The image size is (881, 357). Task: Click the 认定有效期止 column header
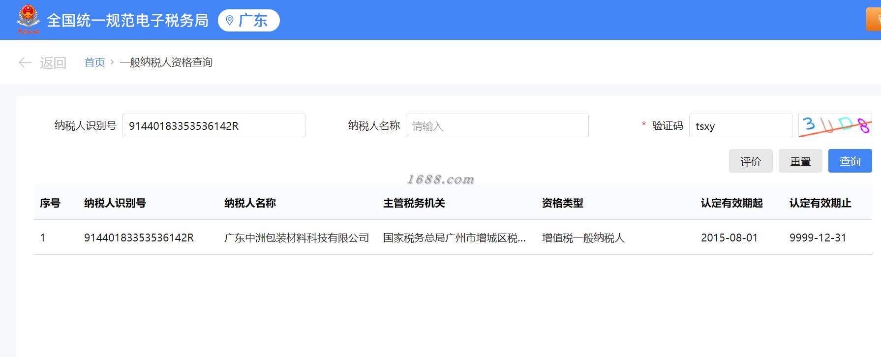tap(820, 203)
